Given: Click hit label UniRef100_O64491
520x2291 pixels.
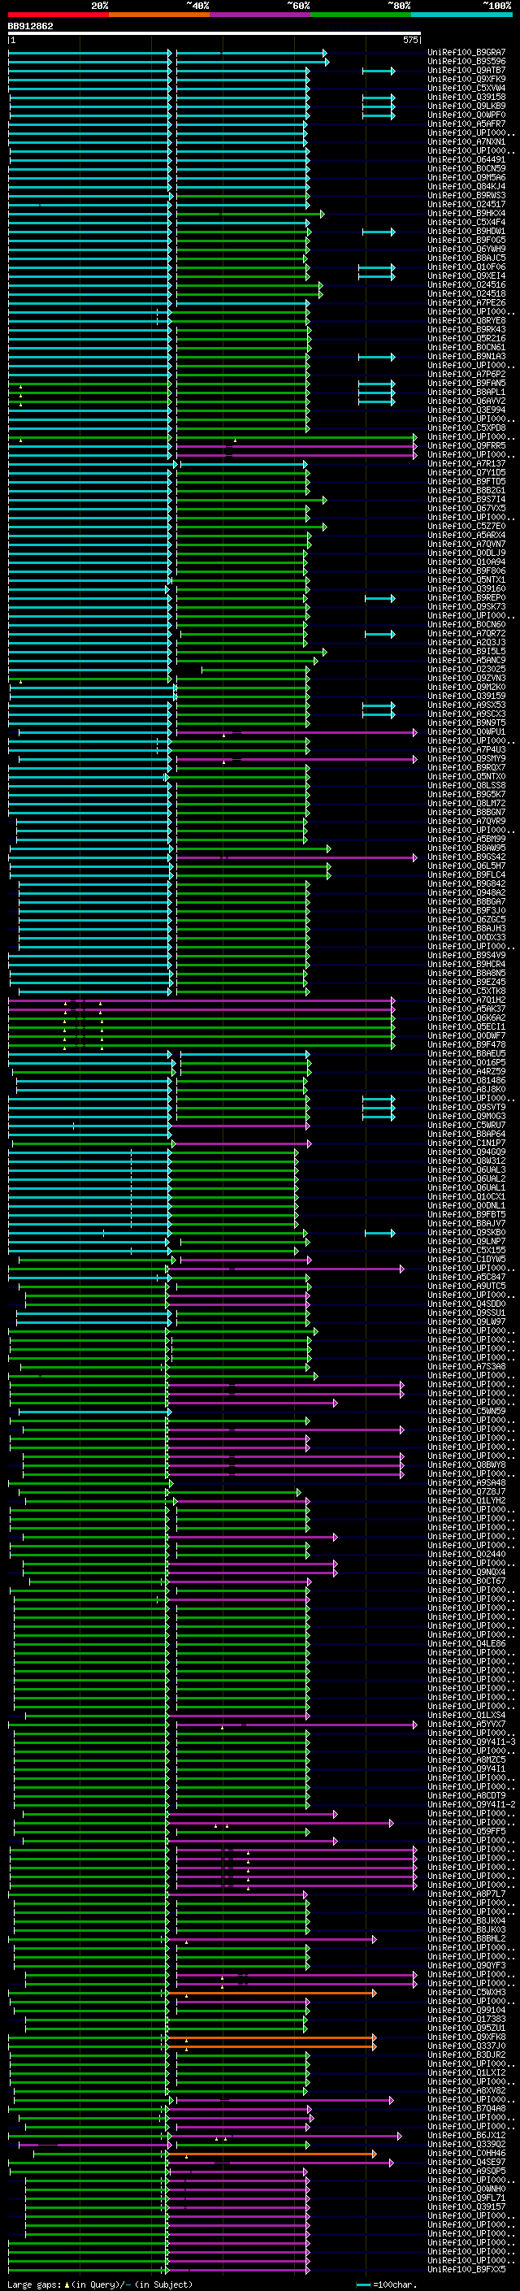Looking at the screenshot, I should click(x=466, y=159).
